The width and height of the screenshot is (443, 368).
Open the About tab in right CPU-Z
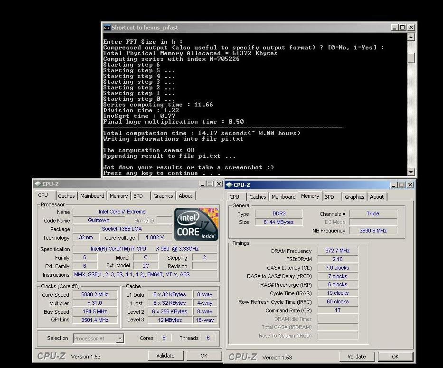click(x=377, y=196)
